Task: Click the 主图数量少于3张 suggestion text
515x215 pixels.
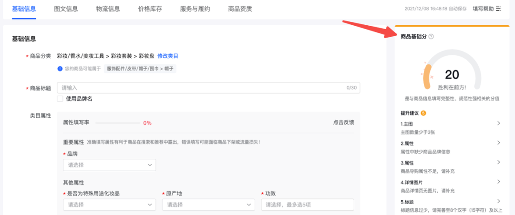Action: coord(418,132)
